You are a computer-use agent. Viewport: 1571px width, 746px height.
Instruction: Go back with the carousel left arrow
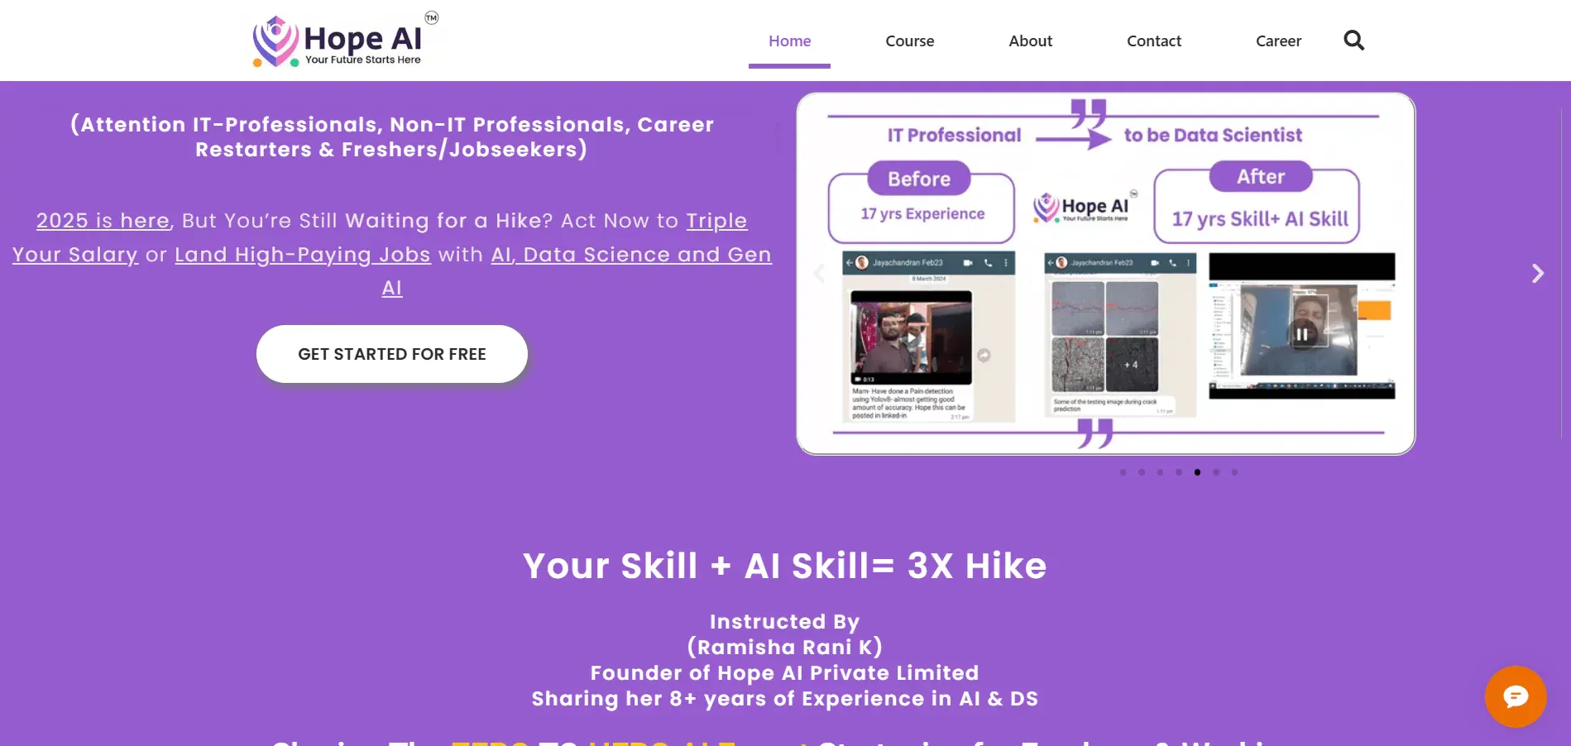(819, 273)
